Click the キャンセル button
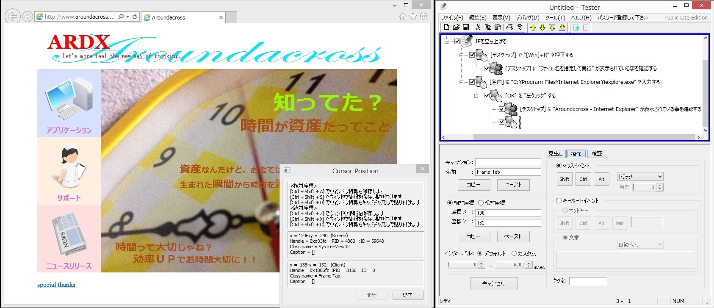Image resolution: width=714 pixels, height=308 pixels. (x=494, y=283)
